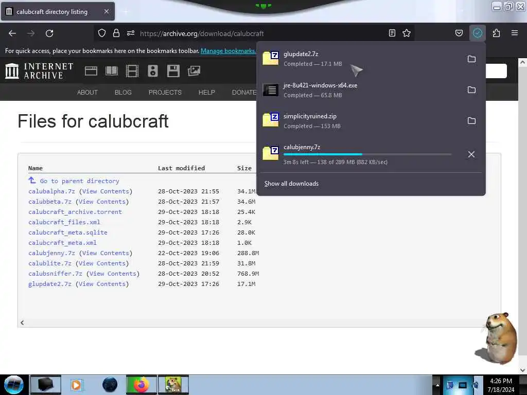Show glupdate2.7z in folder
527x395 pixels.
tap(471, 59)
